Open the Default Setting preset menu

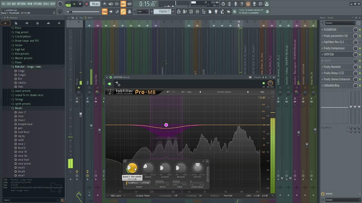[224, 92]
